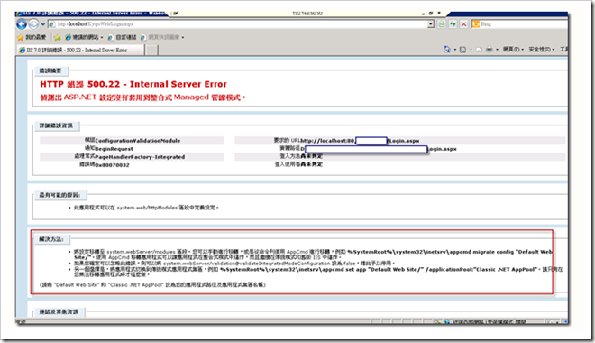This screenshot has width=595, height=343.
Task: Expand the address bar history dropdown arrow
Action: click(x=431, y=24)
